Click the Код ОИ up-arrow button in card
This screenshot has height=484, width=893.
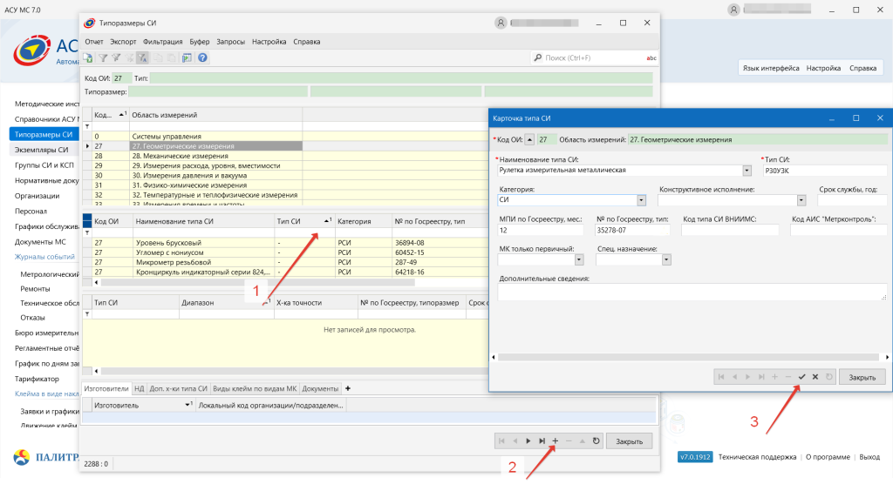[x=529, y=139]
